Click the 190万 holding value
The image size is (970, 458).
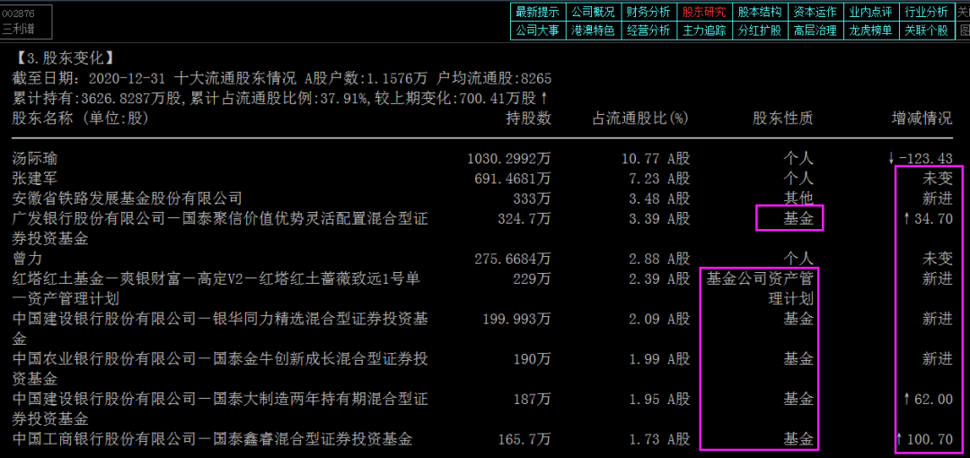[x=532, y=359]
